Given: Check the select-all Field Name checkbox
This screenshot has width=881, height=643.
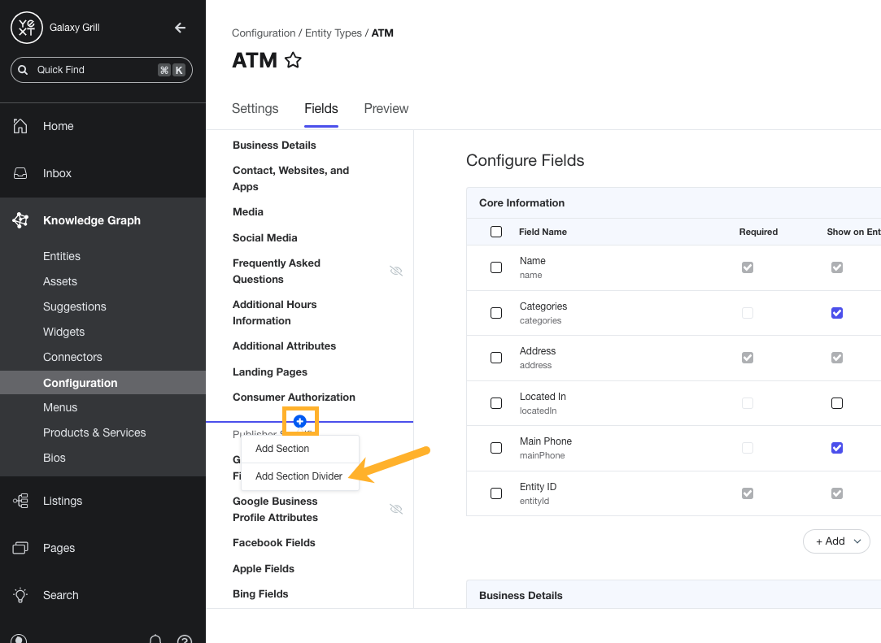Looking at the screenshot, I should coord(496,232).
